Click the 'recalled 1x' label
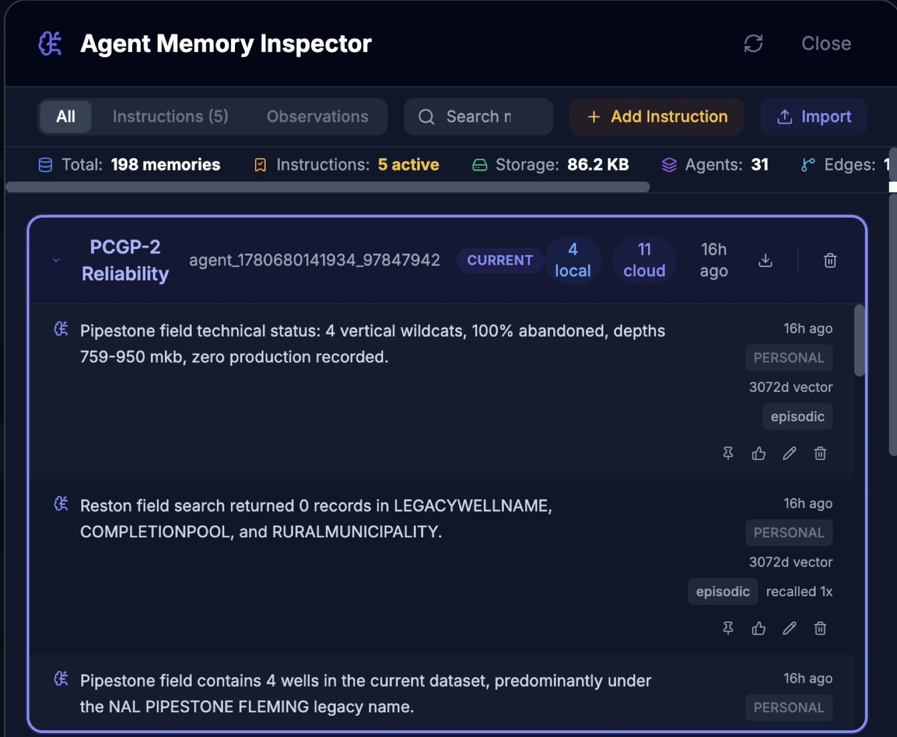 tap(799, 592)
